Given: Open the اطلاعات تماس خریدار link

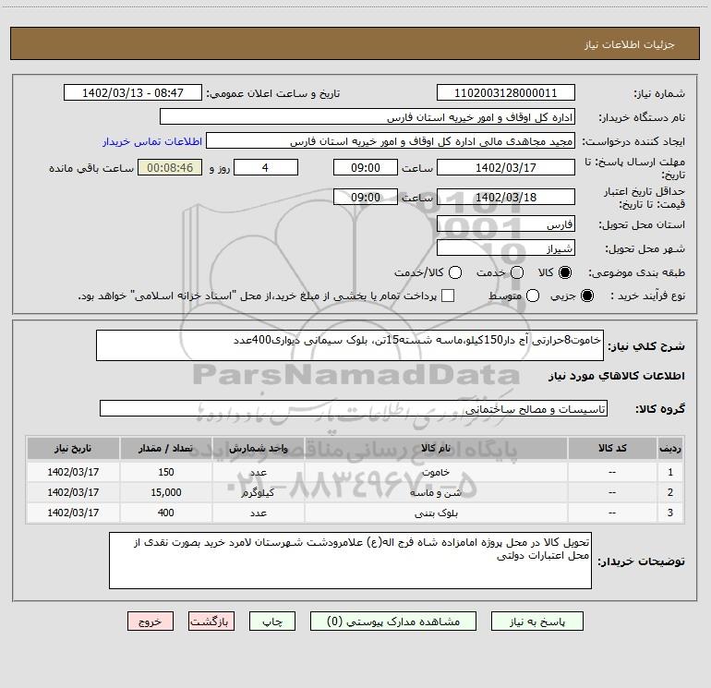Looking at the screenshot, I should 152,141.
